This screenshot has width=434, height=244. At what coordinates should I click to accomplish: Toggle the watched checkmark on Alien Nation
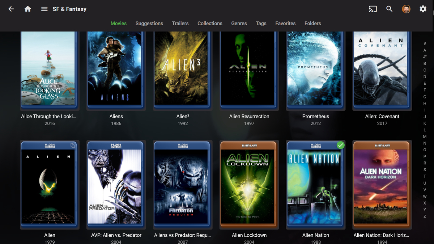point(340,145)
